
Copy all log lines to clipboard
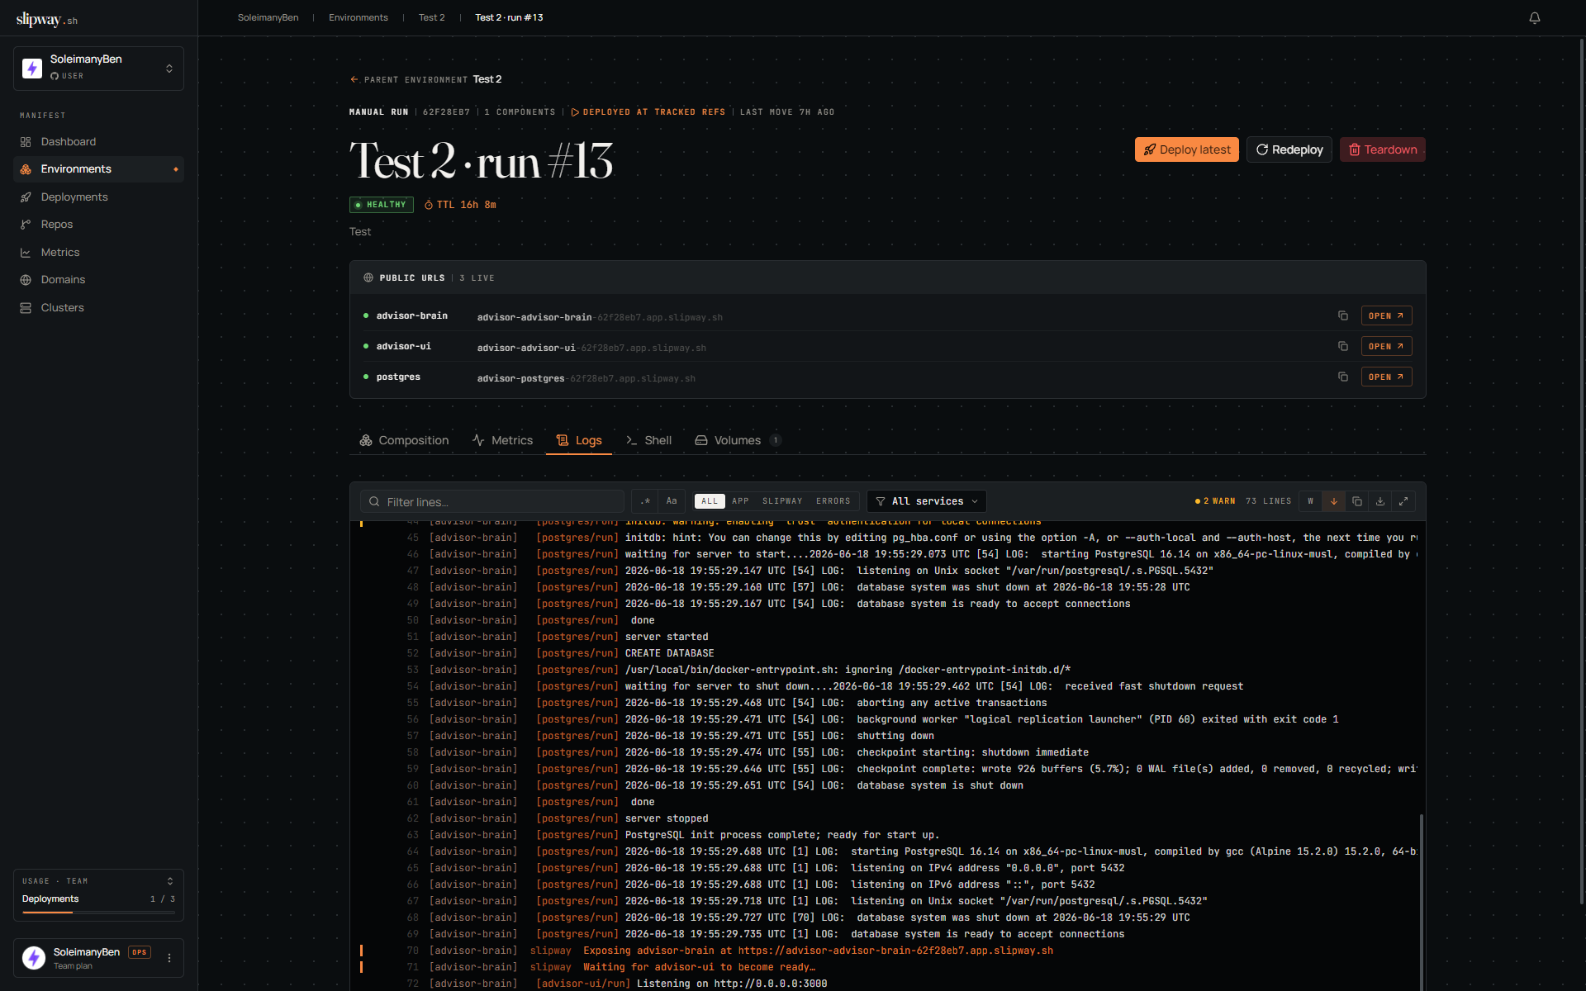point(1357,501)
